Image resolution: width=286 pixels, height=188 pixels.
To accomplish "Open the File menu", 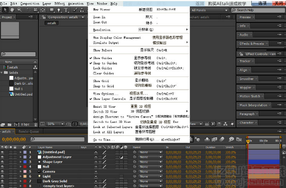I will [4, 4].
